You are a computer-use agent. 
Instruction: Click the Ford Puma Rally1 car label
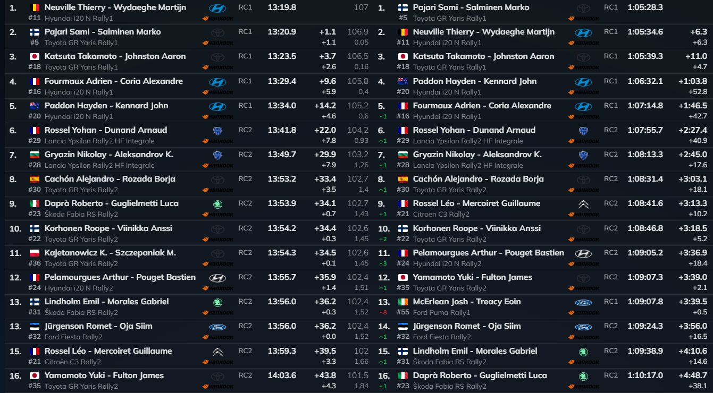point(441,313)
